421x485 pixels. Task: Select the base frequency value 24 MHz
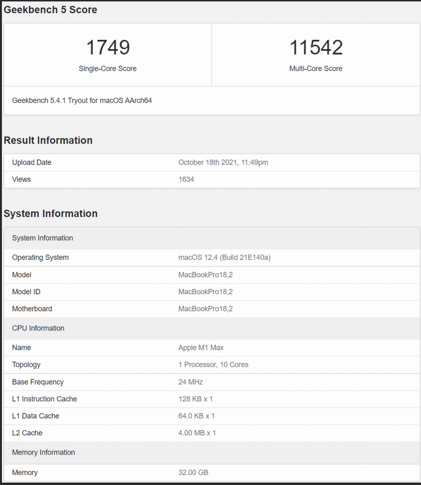pos(190,382)
